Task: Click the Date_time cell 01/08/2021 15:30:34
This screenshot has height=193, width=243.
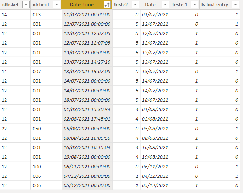Action: 87,110
